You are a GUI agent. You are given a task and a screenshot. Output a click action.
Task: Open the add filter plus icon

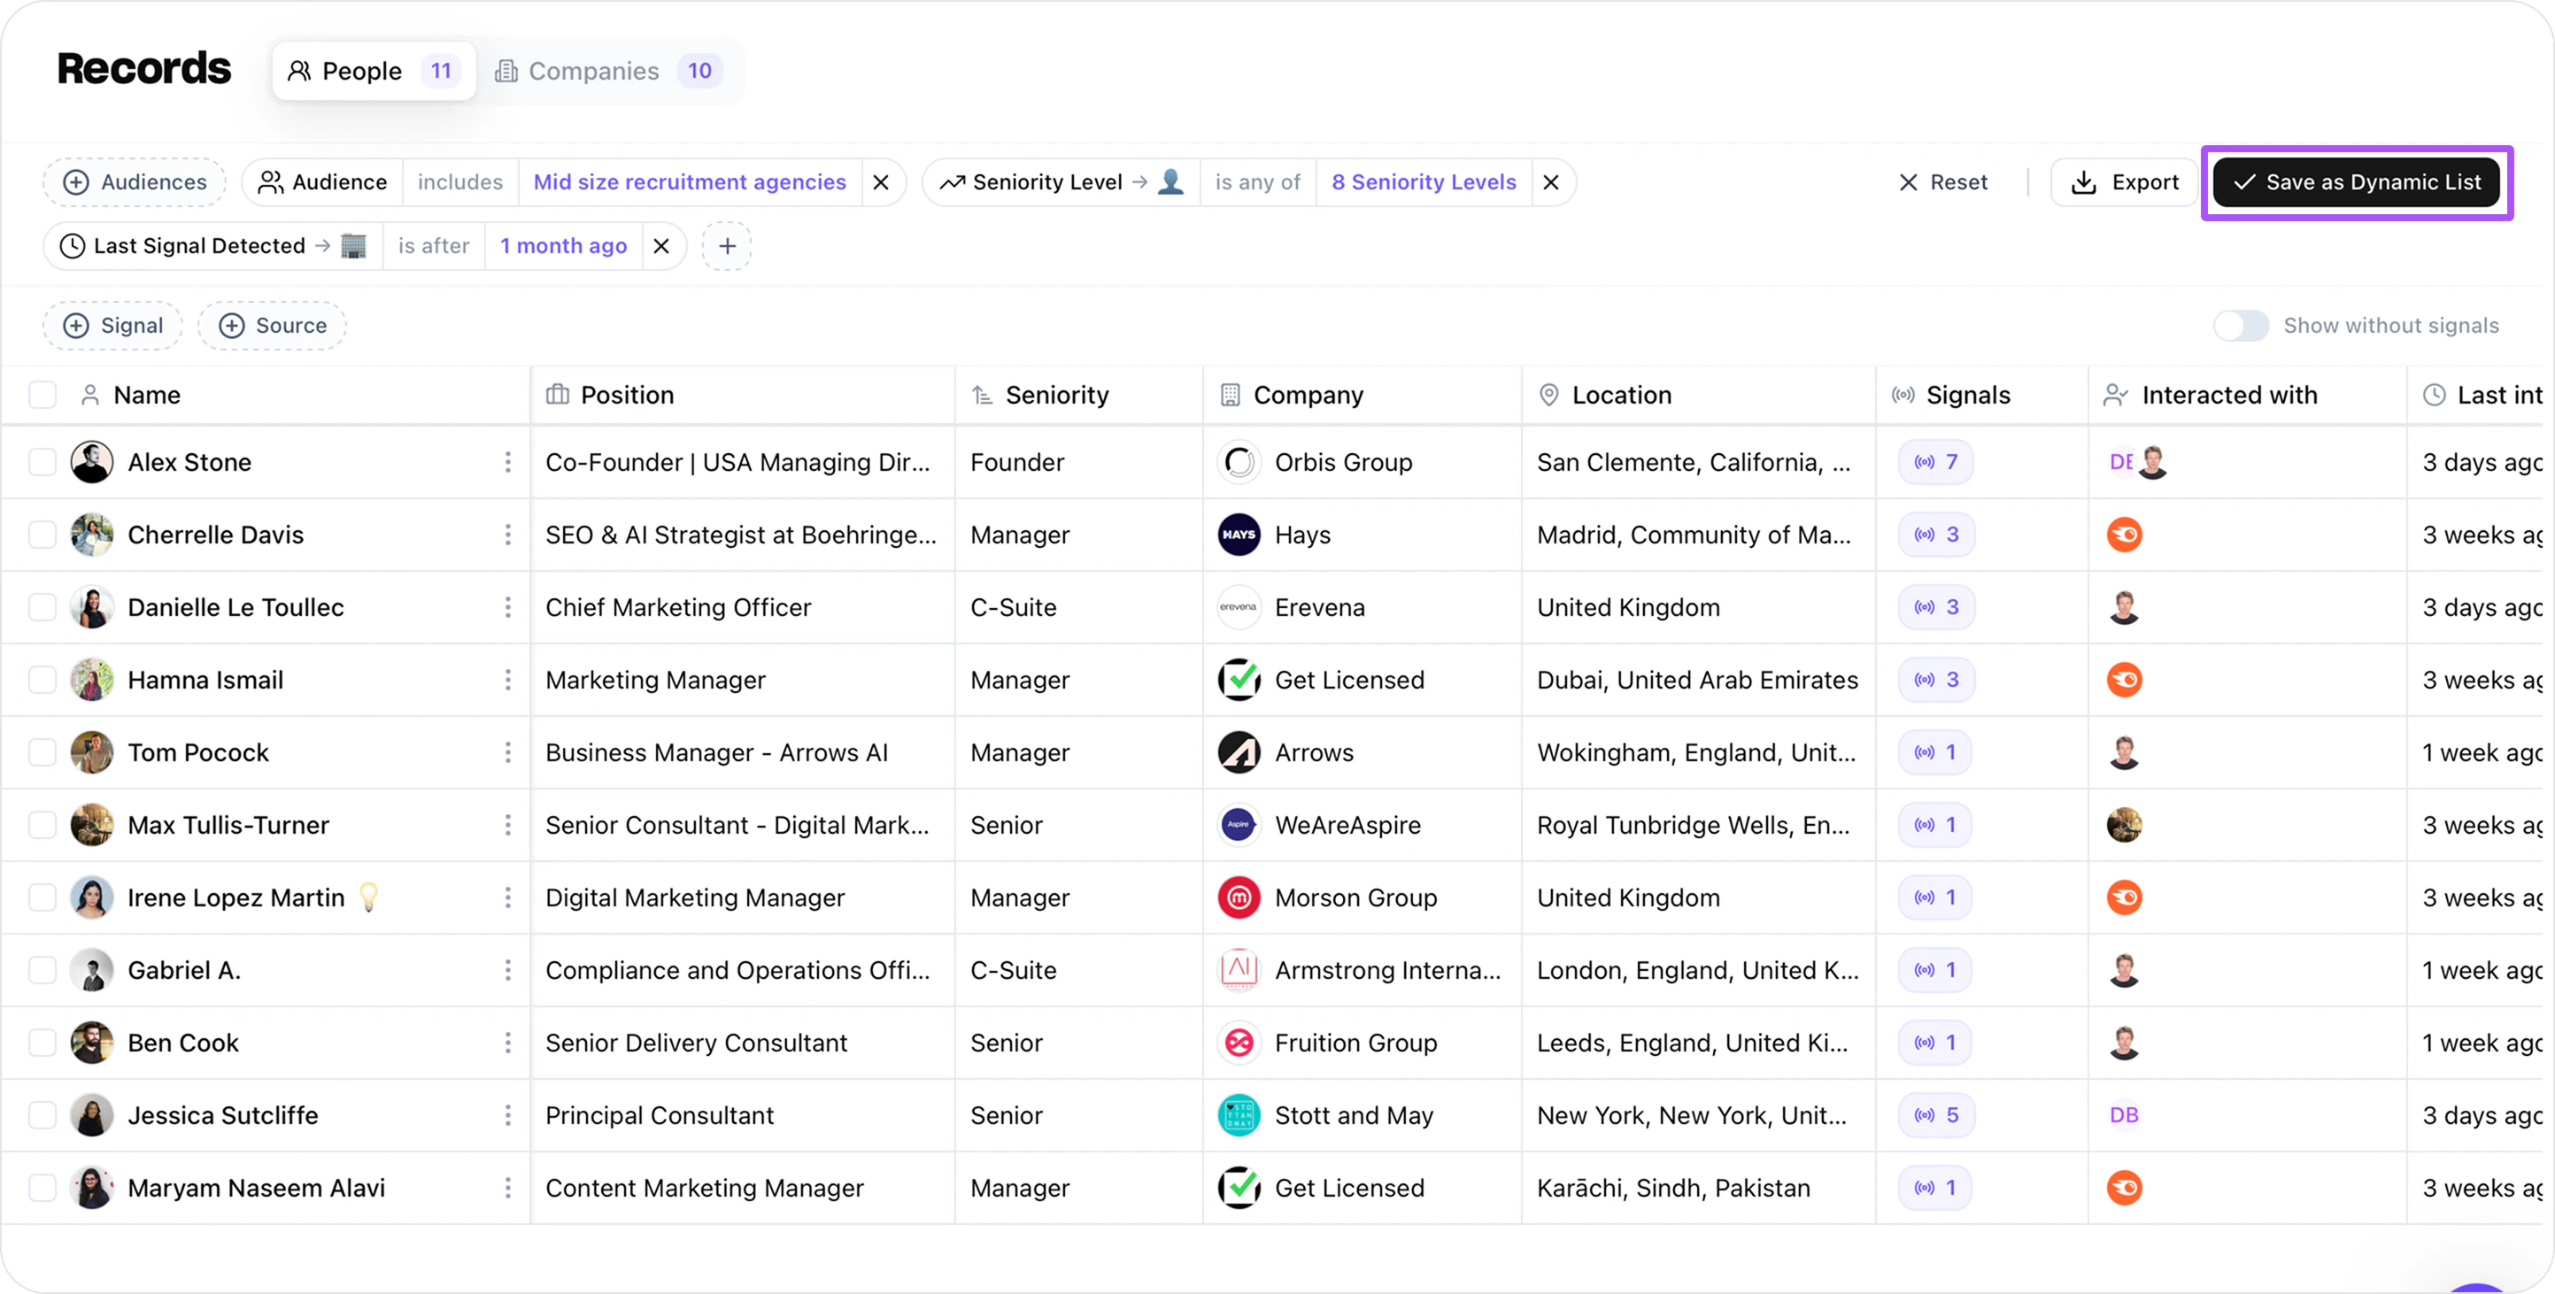coord(727,246)
